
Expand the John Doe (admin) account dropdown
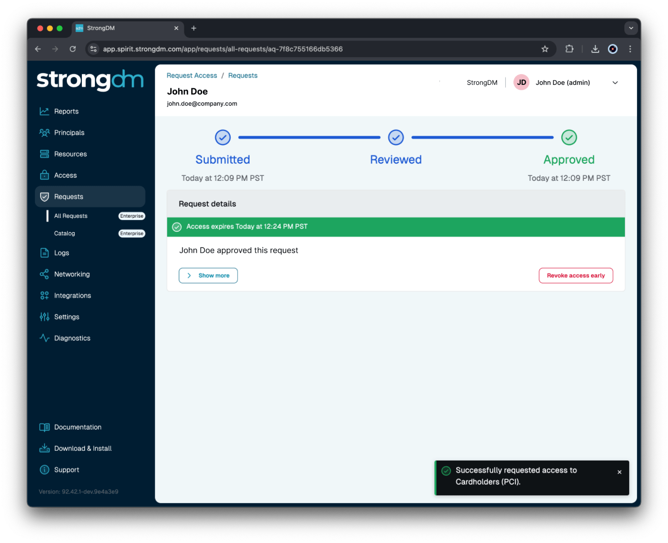tap(615, 82)
